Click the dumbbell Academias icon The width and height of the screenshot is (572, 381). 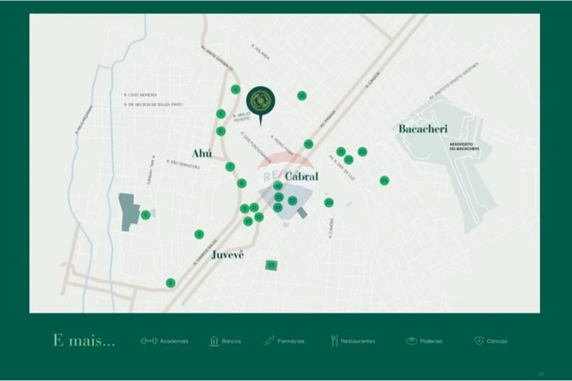[x=149, y=341]
